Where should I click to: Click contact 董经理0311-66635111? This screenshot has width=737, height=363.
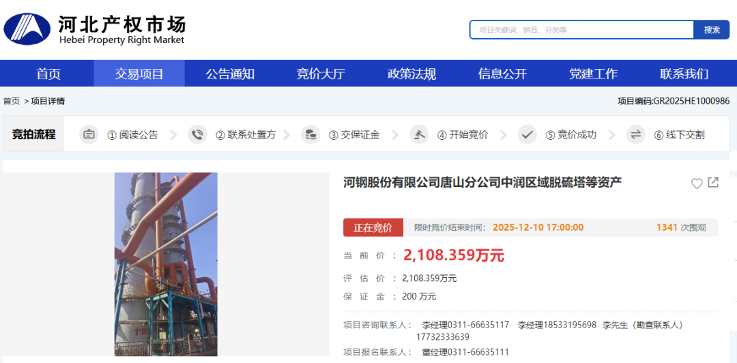(465, 352)
